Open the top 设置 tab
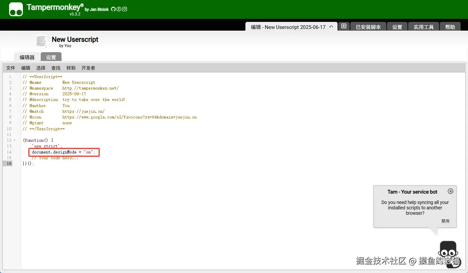This screenshot has width=468, height=273. click(397, 27)
